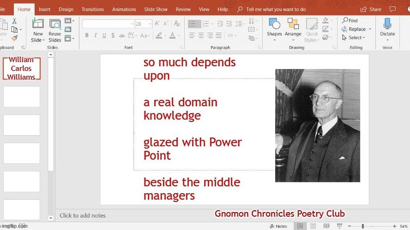
Task: Open the Section dropdown
Action: [69, 38]
